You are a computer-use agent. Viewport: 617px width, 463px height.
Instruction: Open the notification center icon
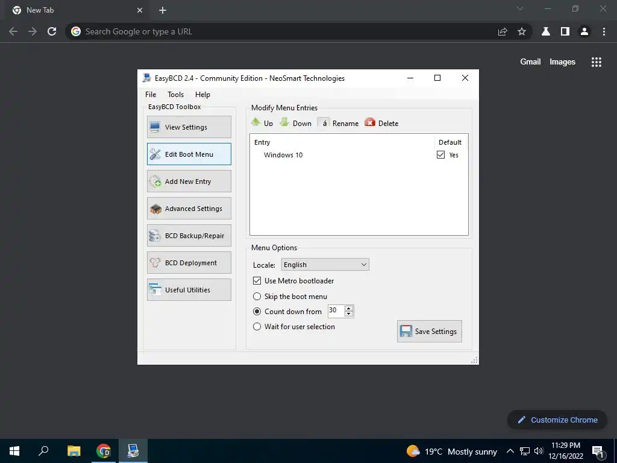point(598,452)
